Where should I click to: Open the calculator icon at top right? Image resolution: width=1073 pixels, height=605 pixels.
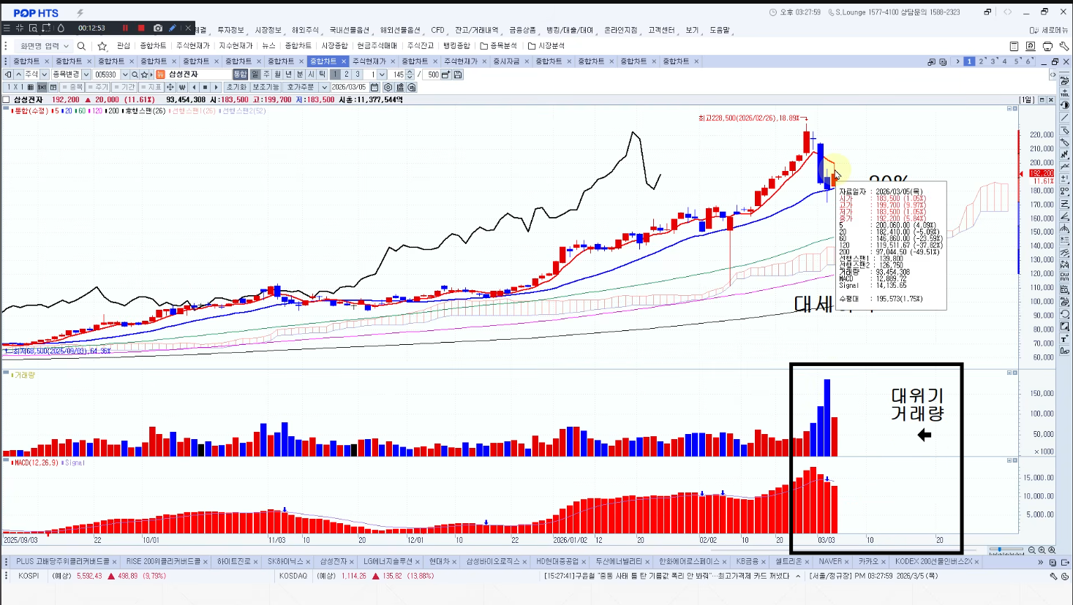click(x=1014, y=46)
